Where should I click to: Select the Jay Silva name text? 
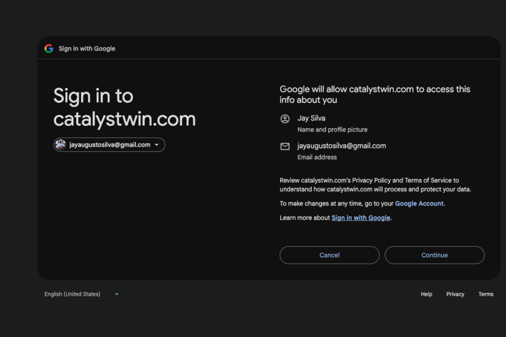point(311,118)
